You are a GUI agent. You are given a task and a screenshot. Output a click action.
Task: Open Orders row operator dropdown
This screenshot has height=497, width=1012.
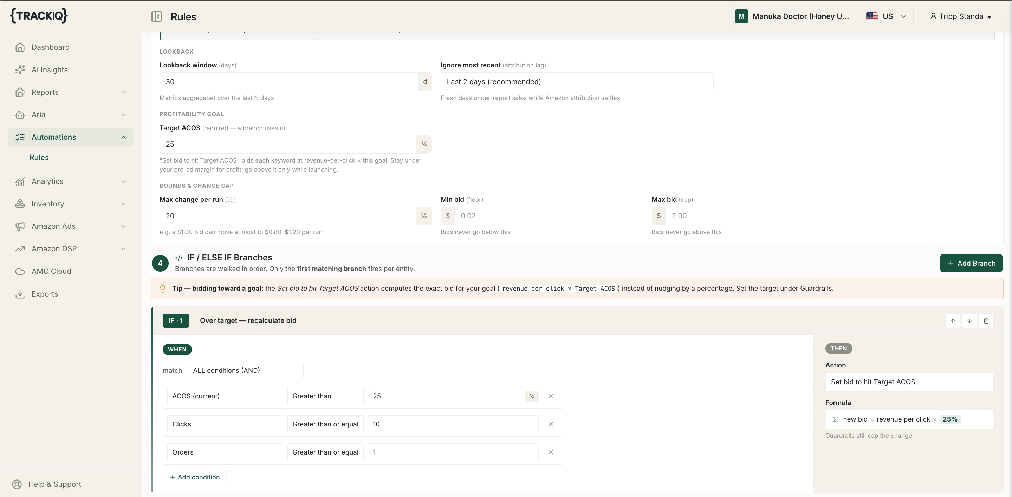[325, 452]
